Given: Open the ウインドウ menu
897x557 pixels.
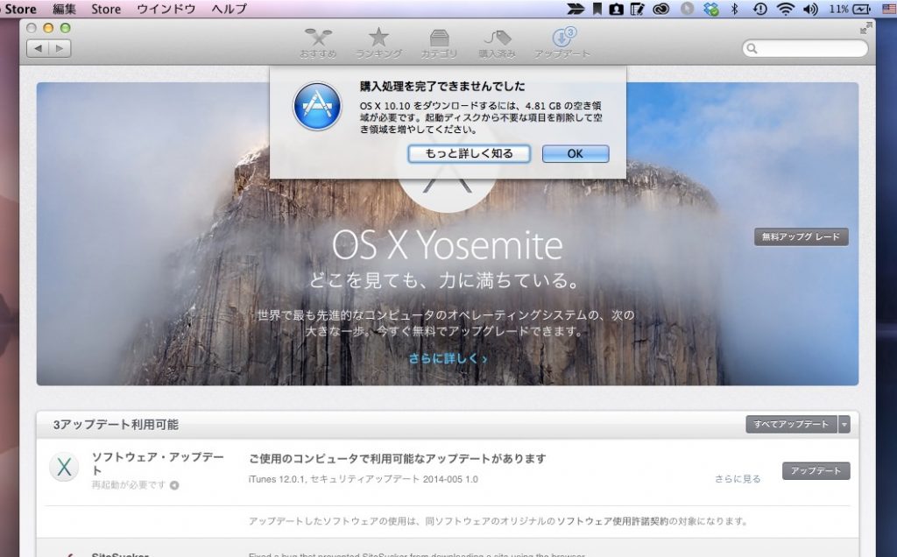Looking at the screenshot, I should pyautogui.click(x=166, y=9).
